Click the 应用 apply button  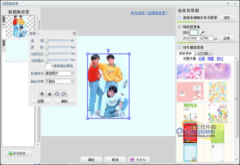pyautogui.click(x=226, y=38)
